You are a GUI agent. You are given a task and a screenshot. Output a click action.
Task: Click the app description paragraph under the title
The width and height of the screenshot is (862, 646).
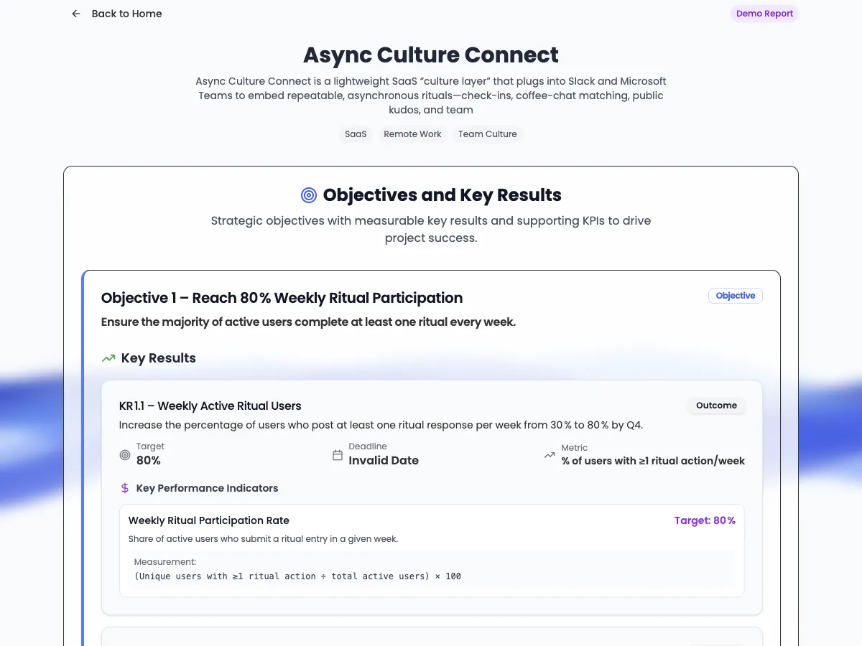point(431,95)
